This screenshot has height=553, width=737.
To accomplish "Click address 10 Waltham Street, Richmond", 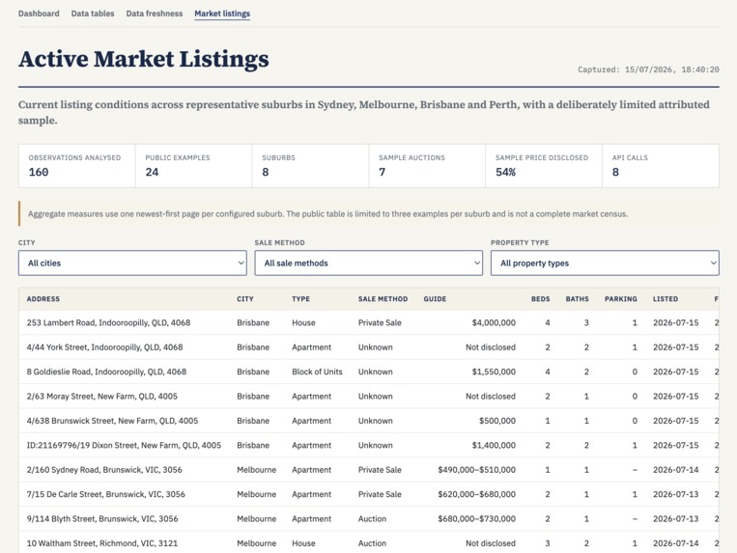I will click(x=102, y=543).
